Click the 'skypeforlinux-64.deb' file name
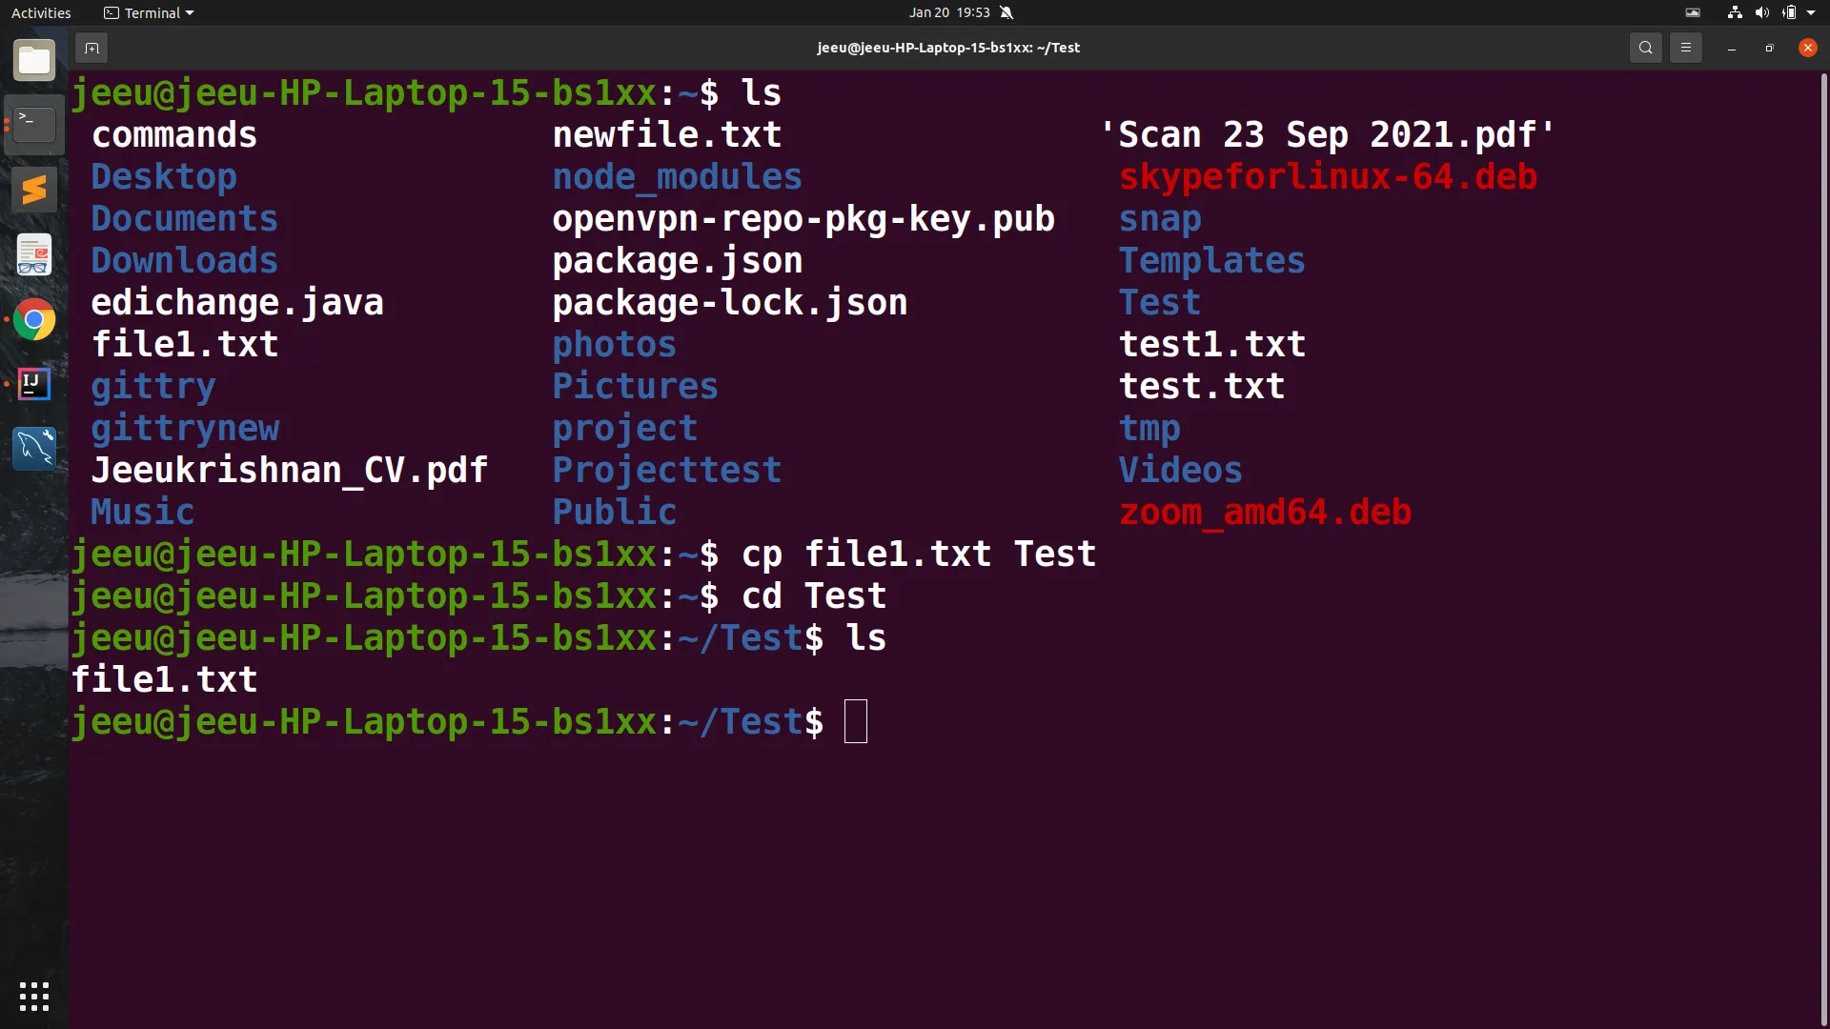The height and width of the screenshot is (1029, 1830). click(1329, 176)
